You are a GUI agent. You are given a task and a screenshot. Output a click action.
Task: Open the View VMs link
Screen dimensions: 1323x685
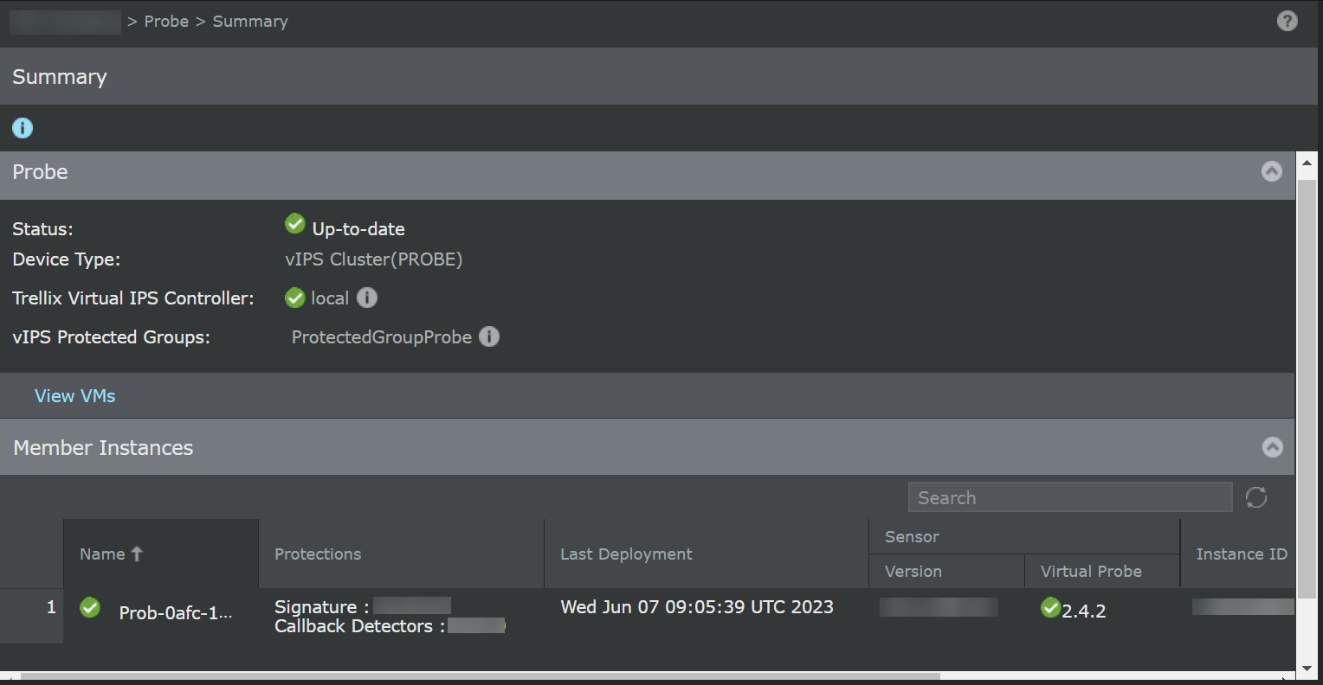(x=75, y=396)
